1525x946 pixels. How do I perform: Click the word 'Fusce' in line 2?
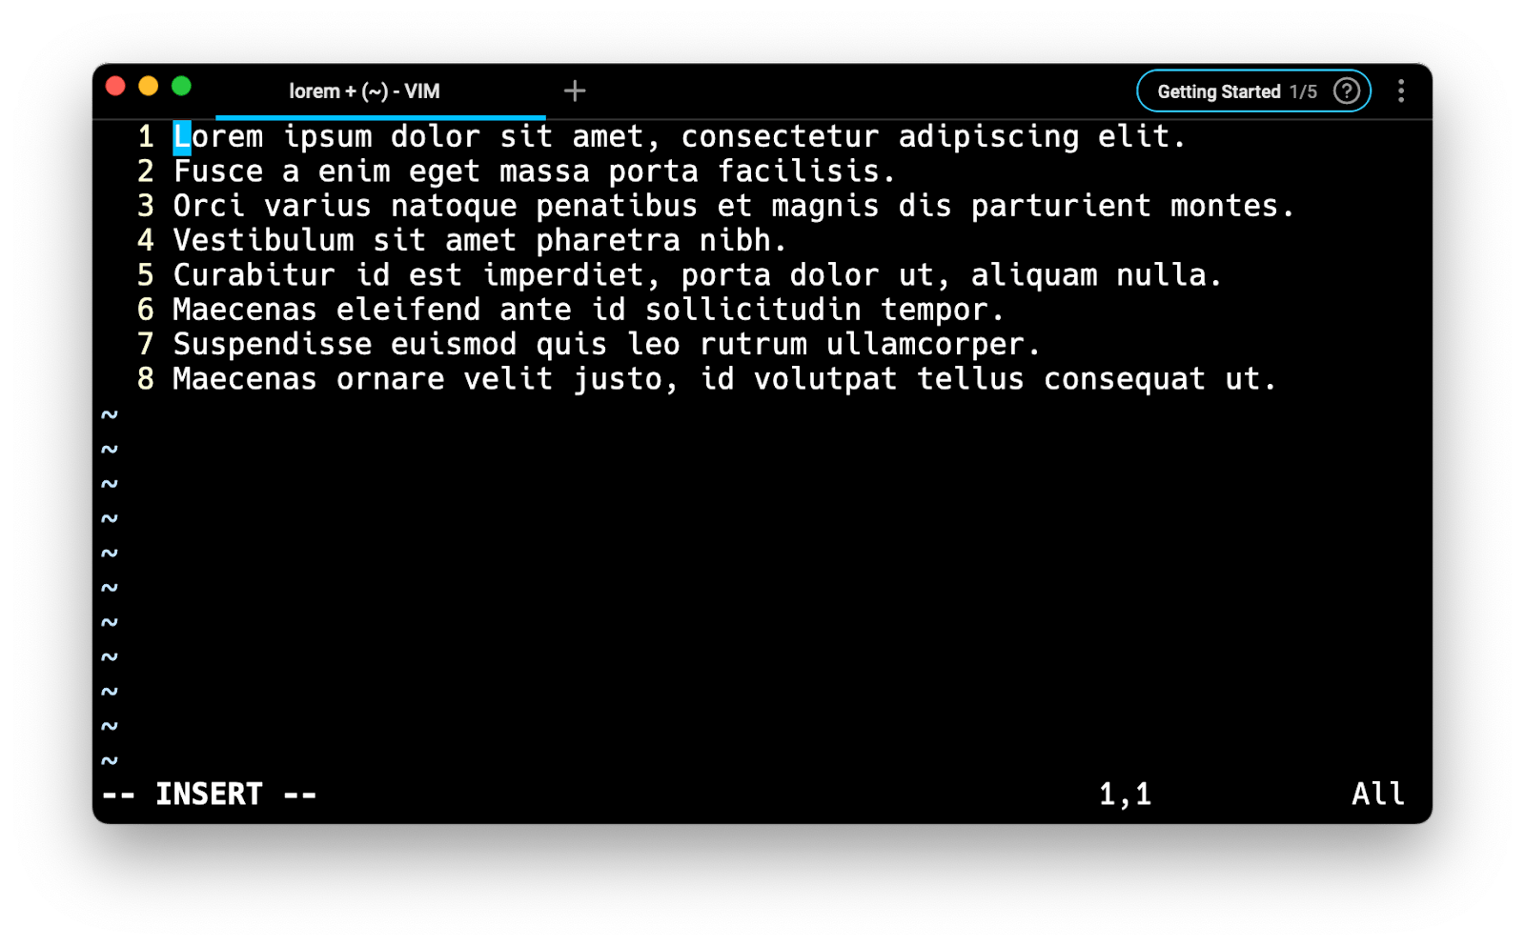point(218,171)
